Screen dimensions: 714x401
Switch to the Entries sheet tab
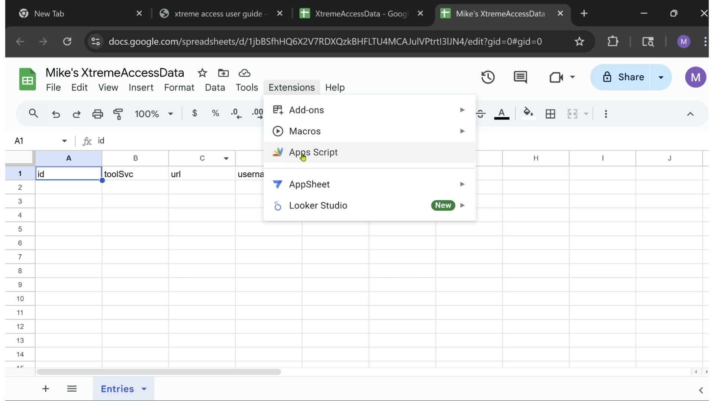coord(117,389)
